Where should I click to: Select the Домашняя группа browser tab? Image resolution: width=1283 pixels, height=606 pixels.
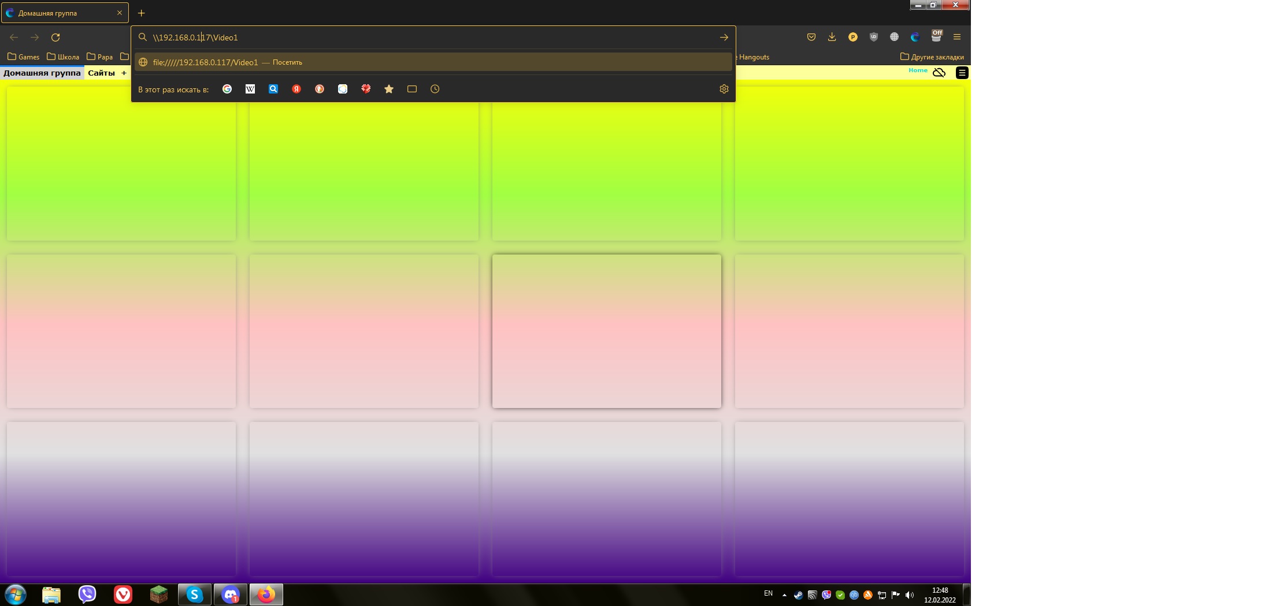point(65,13)
